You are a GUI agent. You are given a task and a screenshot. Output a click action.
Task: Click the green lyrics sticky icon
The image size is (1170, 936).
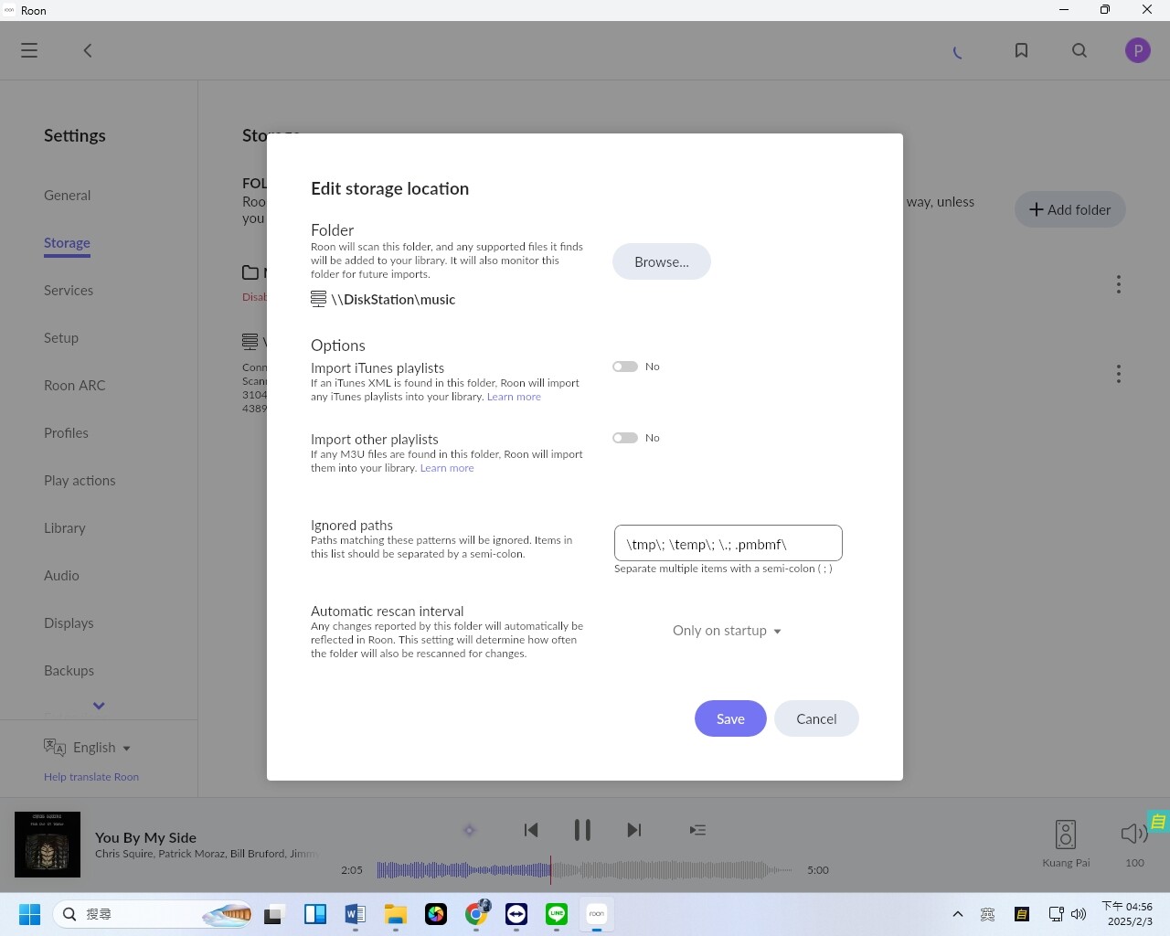tap(1158, 822)
